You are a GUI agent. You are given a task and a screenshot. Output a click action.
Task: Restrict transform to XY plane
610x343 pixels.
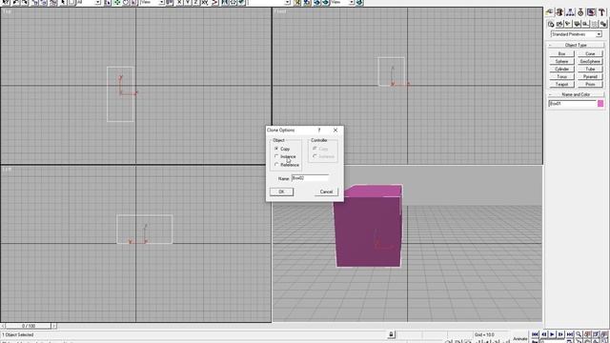tap(205, 2)
